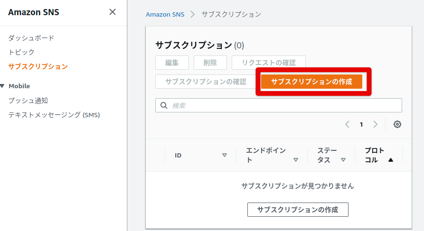Sort by the ID column arrow
The image size is (424, 231).
(225, 155)
